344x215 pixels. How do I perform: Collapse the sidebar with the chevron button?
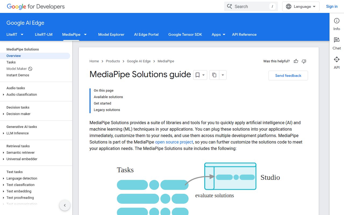click(x=65, y=206)
